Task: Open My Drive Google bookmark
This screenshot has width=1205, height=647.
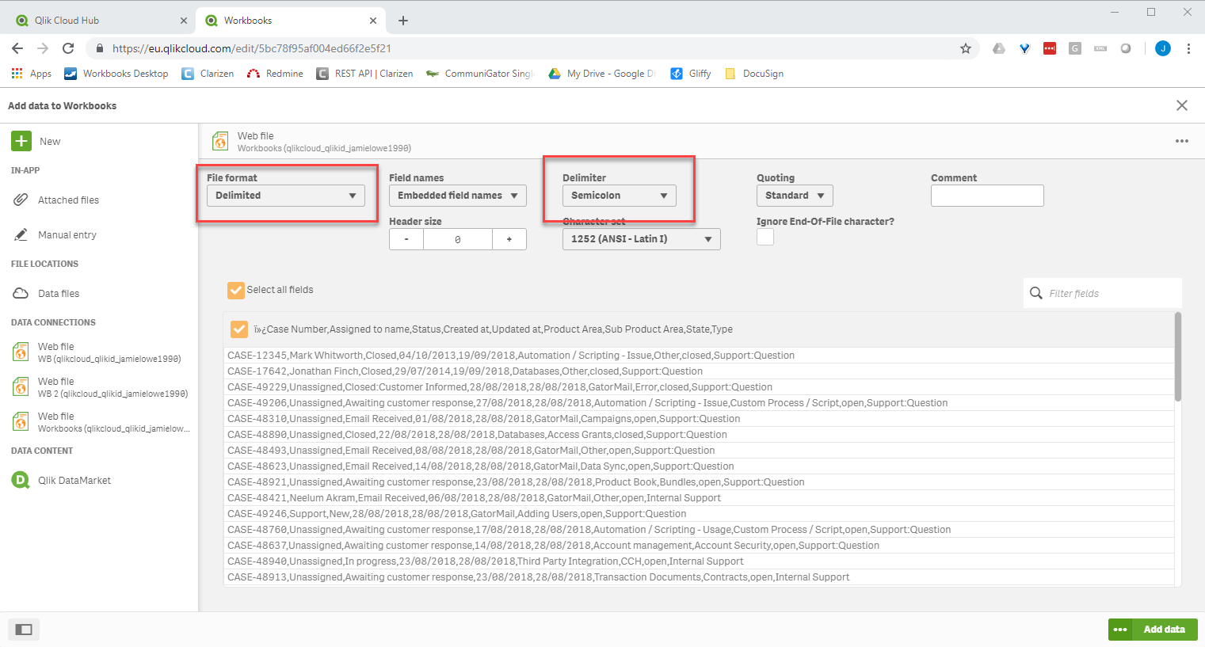Action: point(602,74)
